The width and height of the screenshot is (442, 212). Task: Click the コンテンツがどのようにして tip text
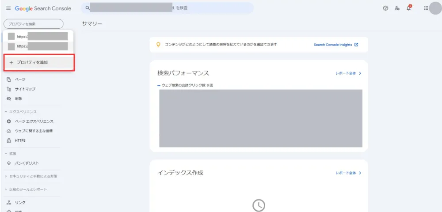[x=221, y=45]
